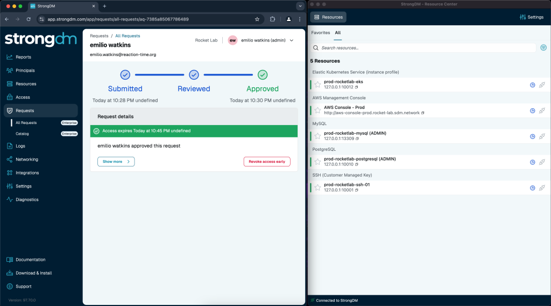Open the browser tab list chevron
Viewport: 551px width, 306px height.
click(300, 6)
